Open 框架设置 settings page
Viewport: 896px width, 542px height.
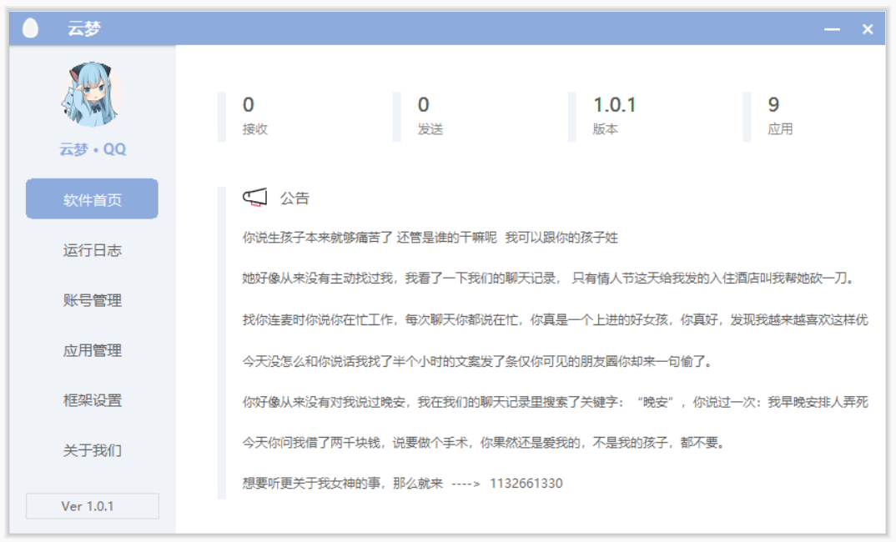[92, 400]
